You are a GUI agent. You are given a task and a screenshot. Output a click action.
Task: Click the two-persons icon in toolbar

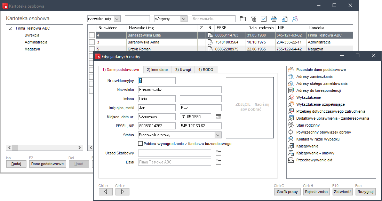[x=295, y=19]
